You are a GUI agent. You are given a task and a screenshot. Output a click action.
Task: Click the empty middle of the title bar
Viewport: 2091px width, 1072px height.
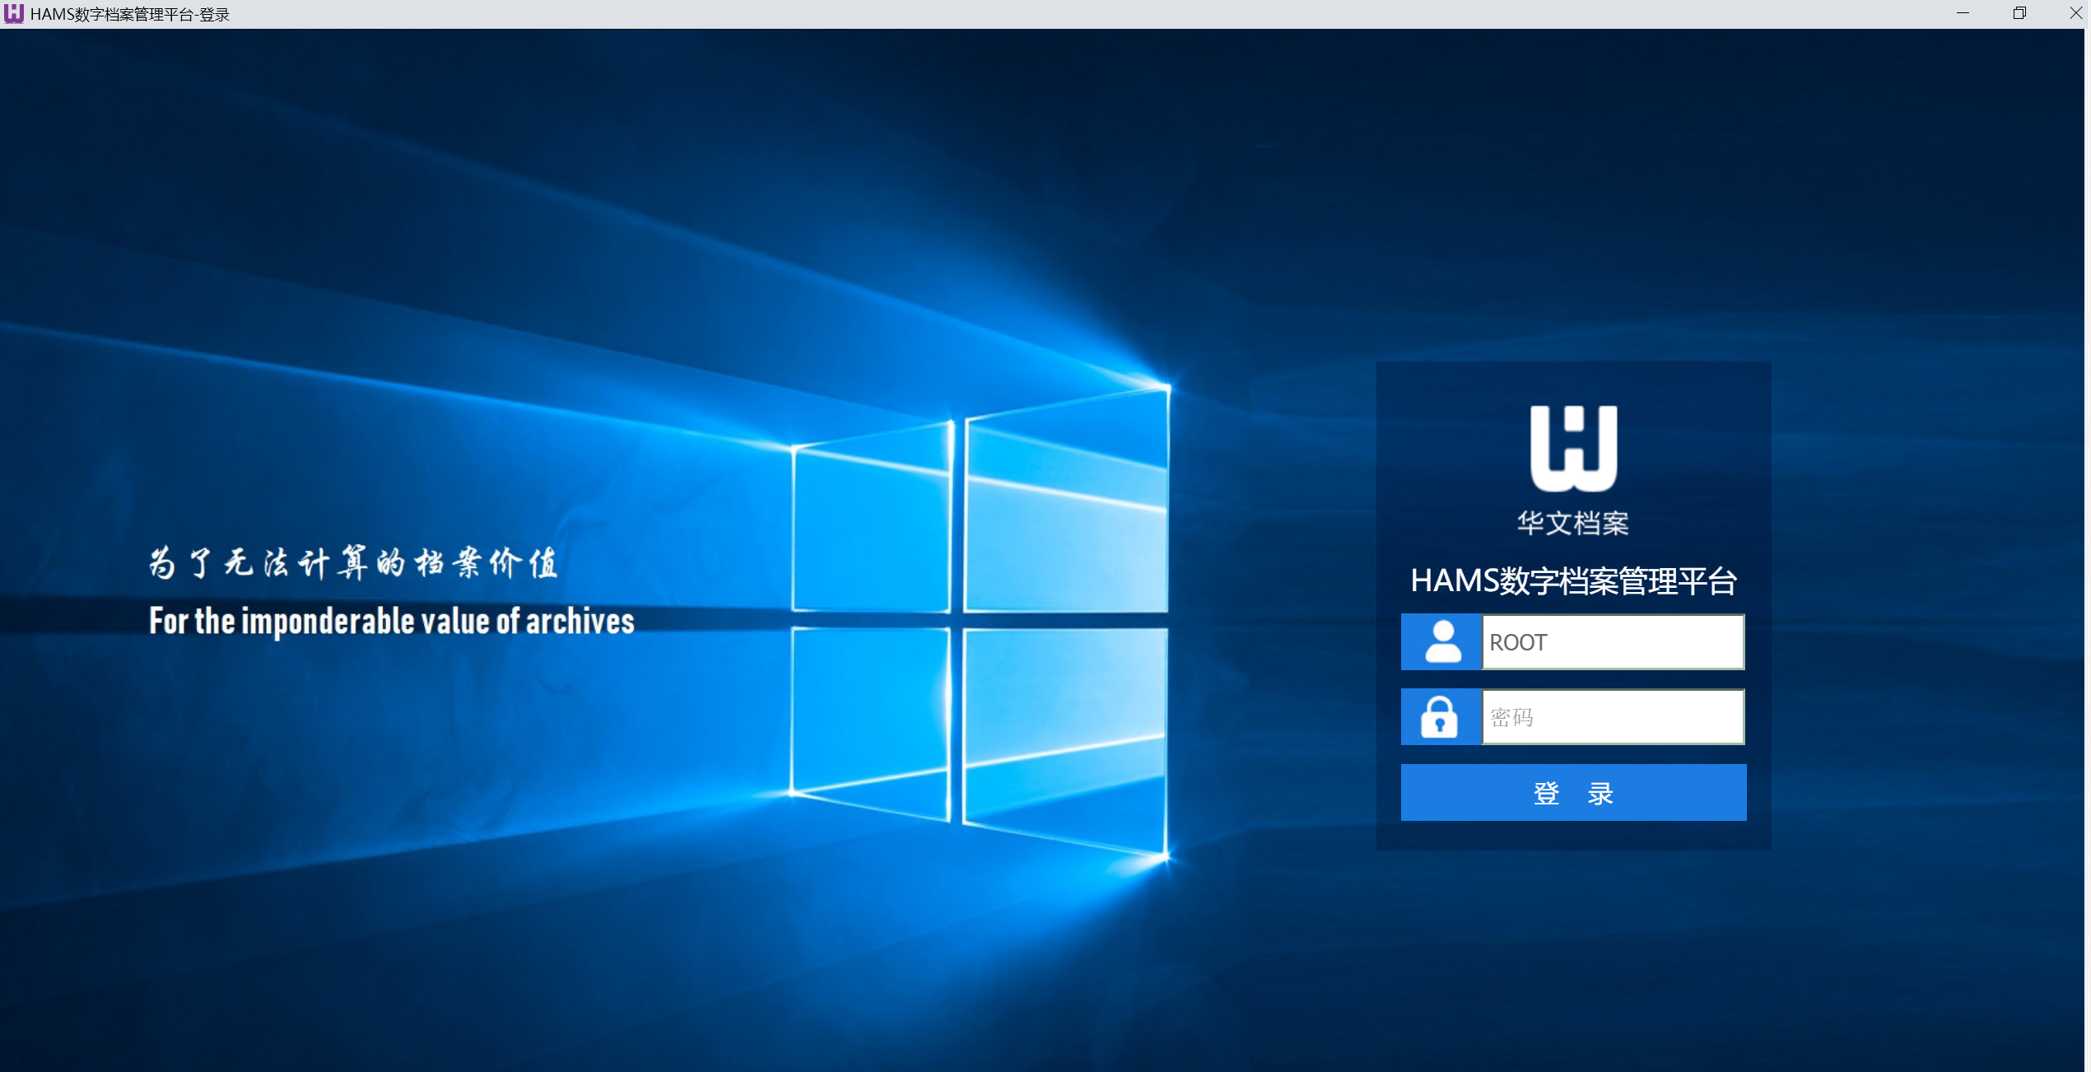(x=1045, y=14)
